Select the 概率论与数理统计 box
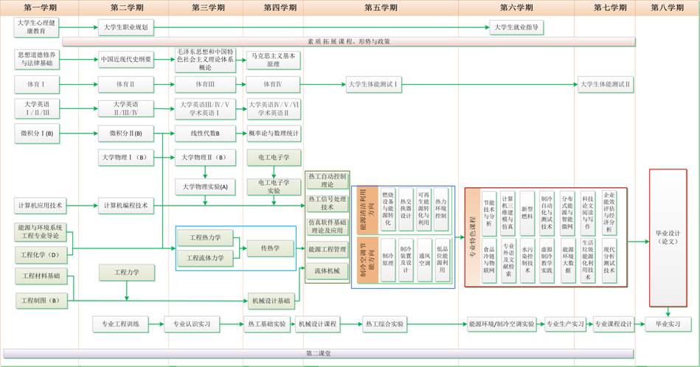The width and height of the screenshot is (700, 367). [x=273, y=133]
